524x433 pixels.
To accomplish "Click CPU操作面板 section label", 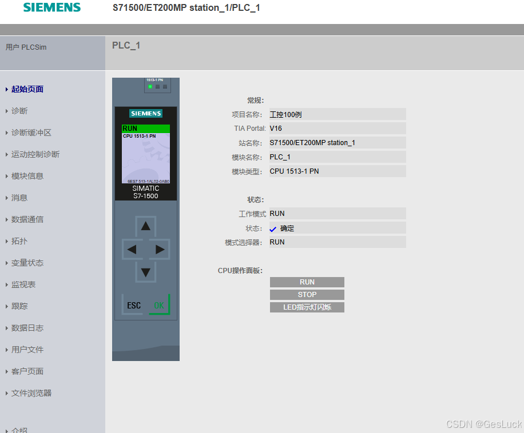I will coord(240,271).
